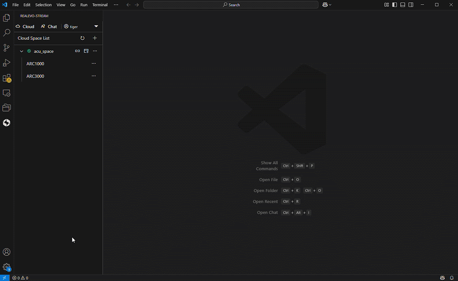
Task: Open the Source Control view
Action: tap(6, 48)
